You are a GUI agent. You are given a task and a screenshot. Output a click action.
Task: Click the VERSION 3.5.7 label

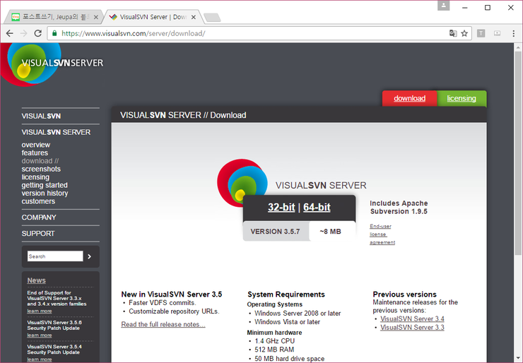click(275, 232)
